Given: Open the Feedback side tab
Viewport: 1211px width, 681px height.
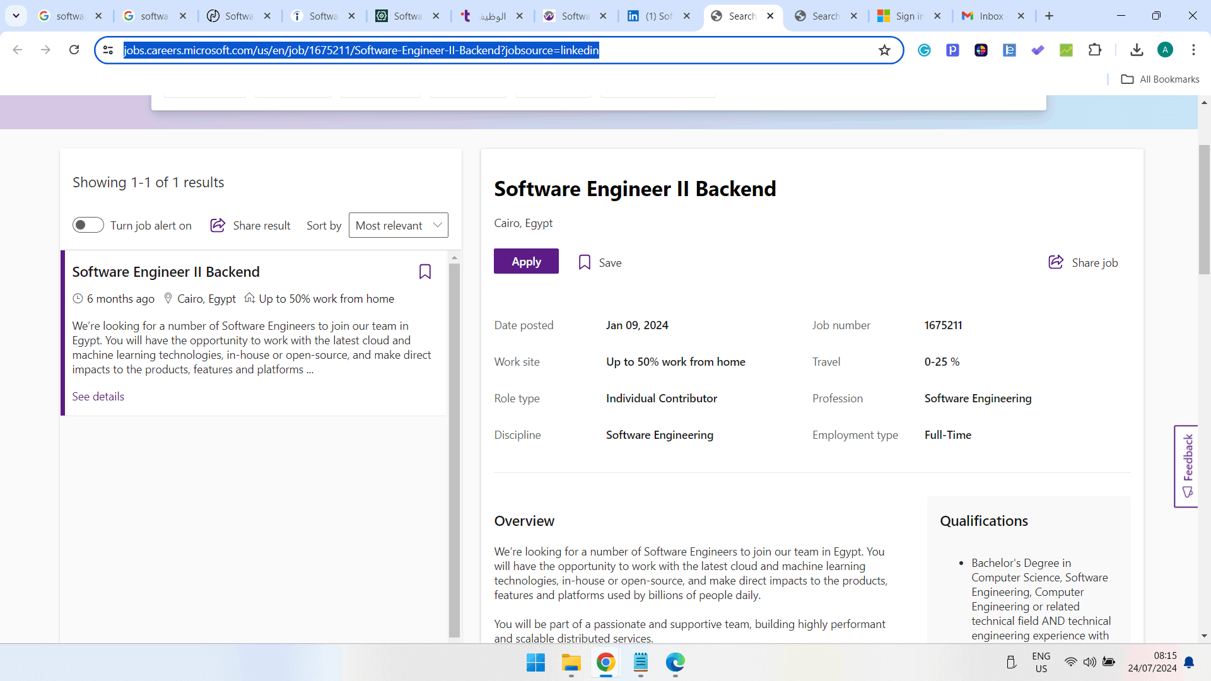Looking at the screenshot, I should 1186,466.
